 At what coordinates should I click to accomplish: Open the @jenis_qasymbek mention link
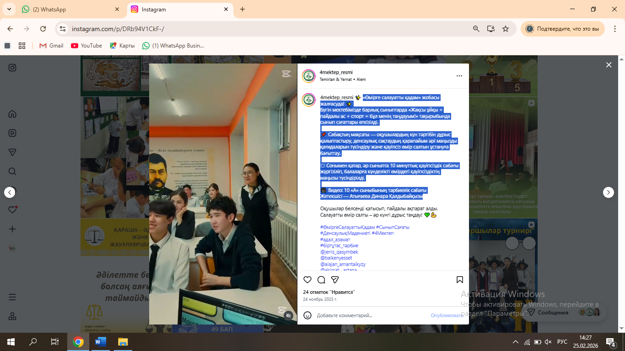[x=339, y=252]
